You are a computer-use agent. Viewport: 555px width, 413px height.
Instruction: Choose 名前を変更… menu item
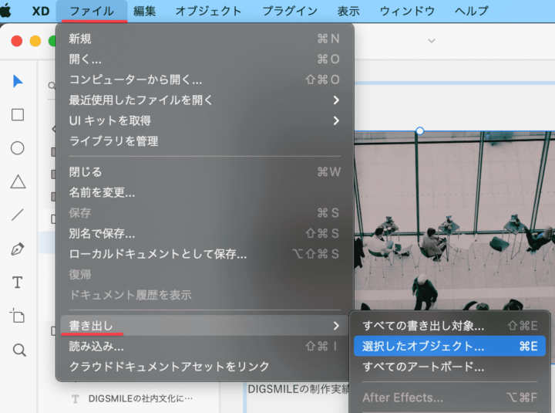click(204, 192)
